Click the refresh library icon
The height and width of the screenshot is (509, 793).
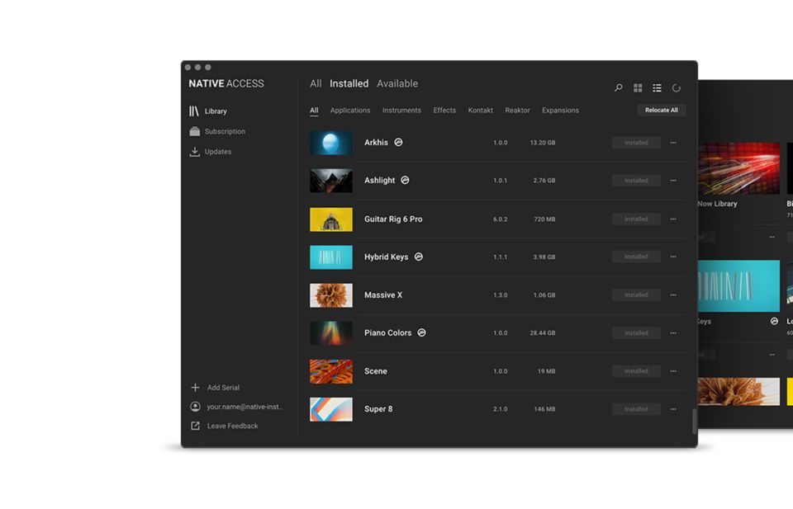[x=677, y=88]
